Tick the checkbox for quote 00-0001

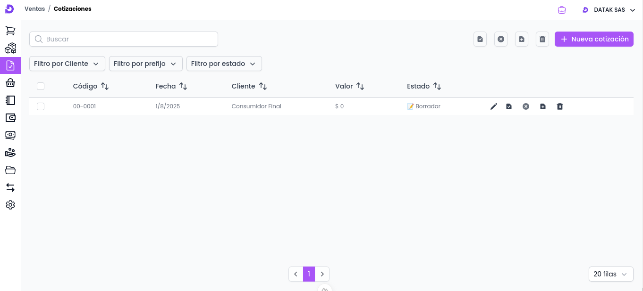(41, 106)
